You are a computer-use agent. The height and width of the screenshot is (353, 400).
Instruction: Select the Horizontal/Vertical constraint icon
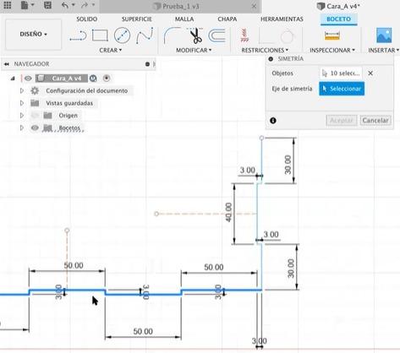pos(244,35)
